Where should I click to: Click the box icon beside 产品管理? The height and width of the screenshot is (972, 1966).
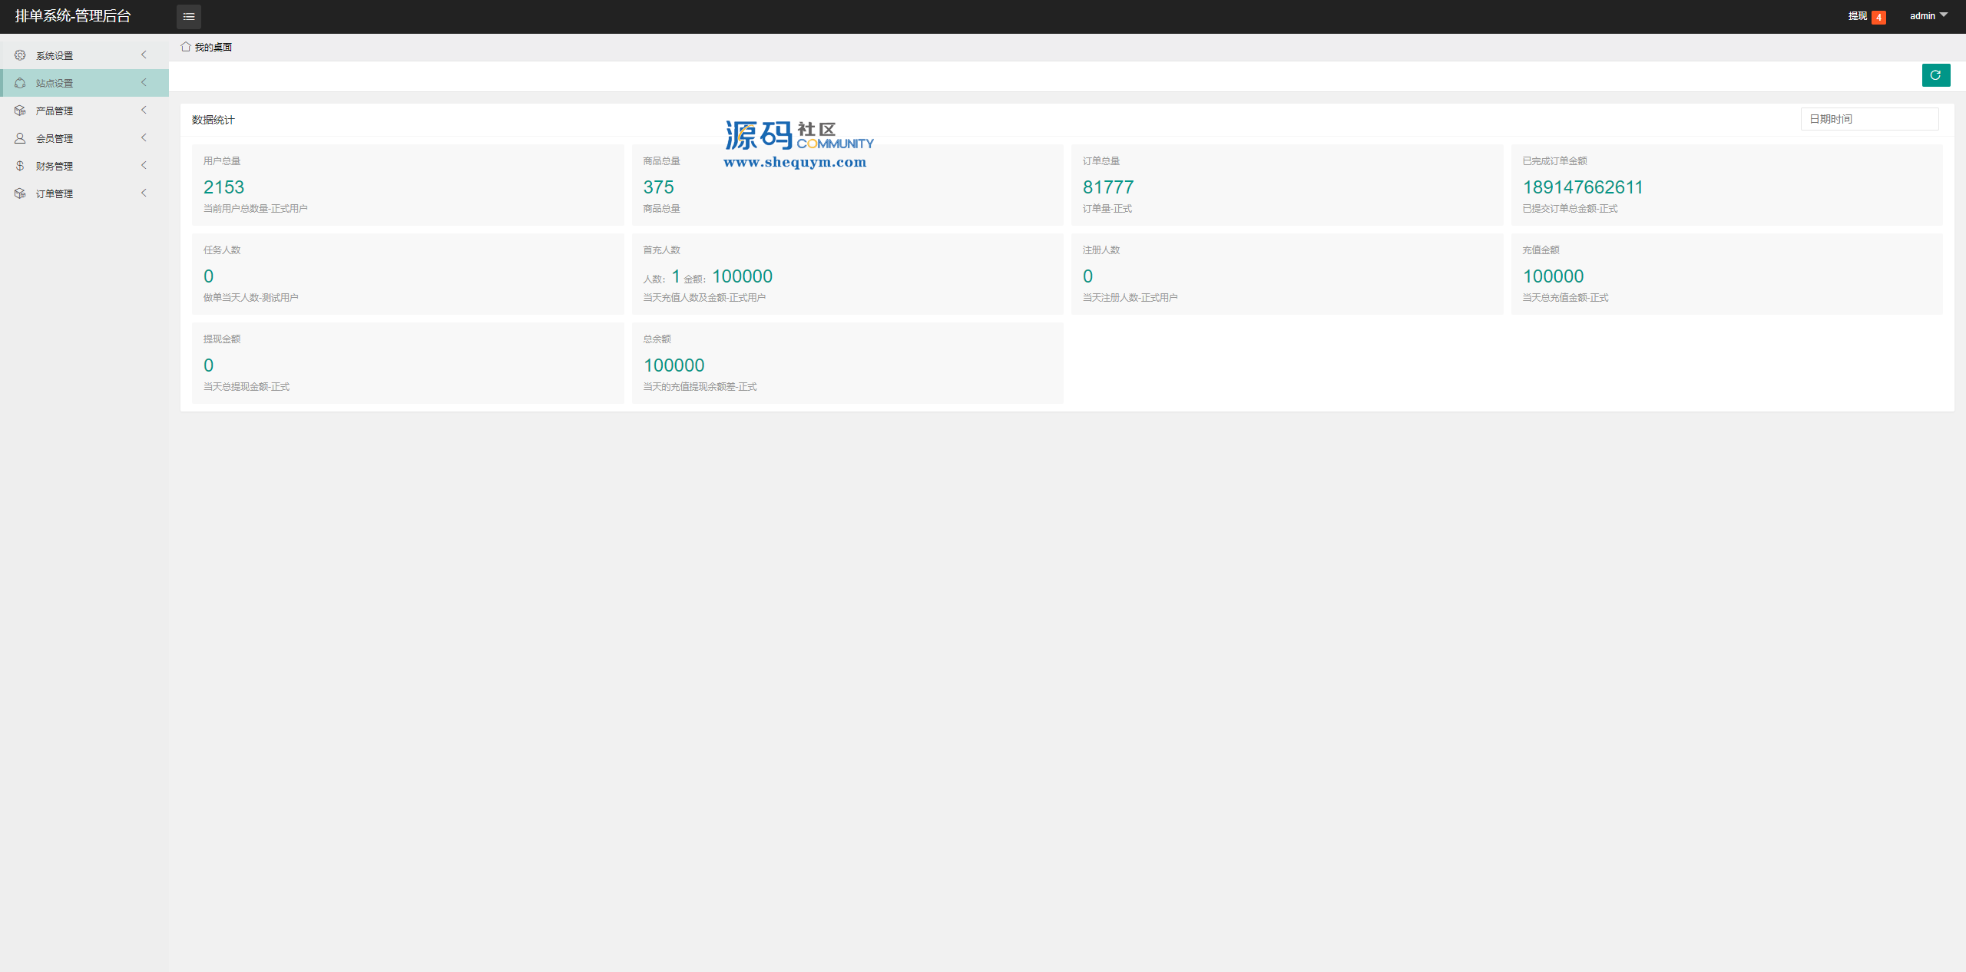coord(20,111)
